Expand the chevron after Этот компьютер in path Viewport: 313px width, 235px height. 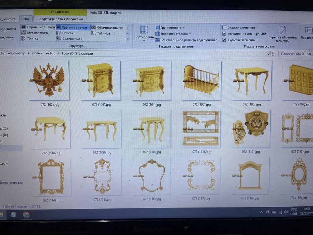pos(28,53)
